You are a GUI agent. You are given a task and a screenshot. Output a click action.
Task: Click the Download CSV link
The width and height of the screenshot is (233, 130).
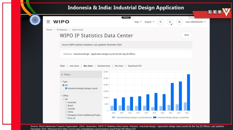135,66
